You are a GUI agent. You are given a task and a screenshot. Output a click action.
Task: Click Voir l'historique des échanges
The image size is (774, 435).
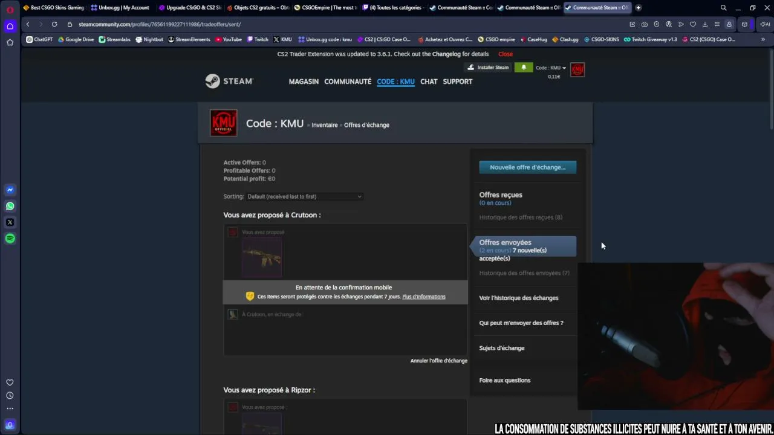519,298
